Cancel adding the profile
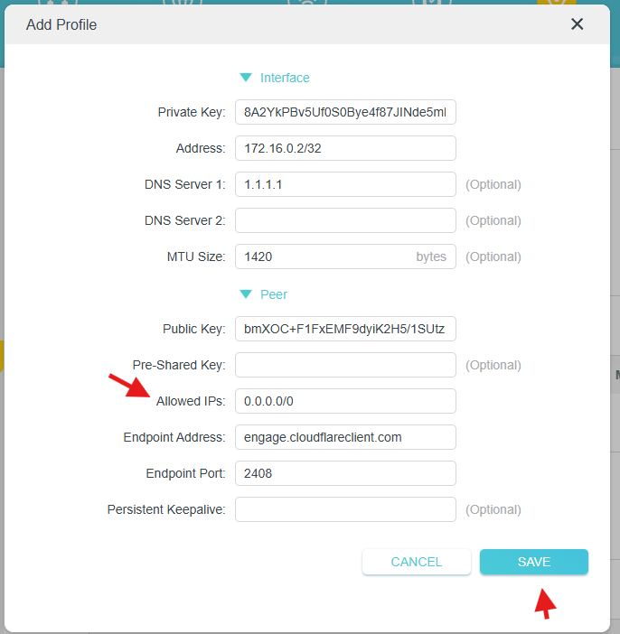 point(417,562)
